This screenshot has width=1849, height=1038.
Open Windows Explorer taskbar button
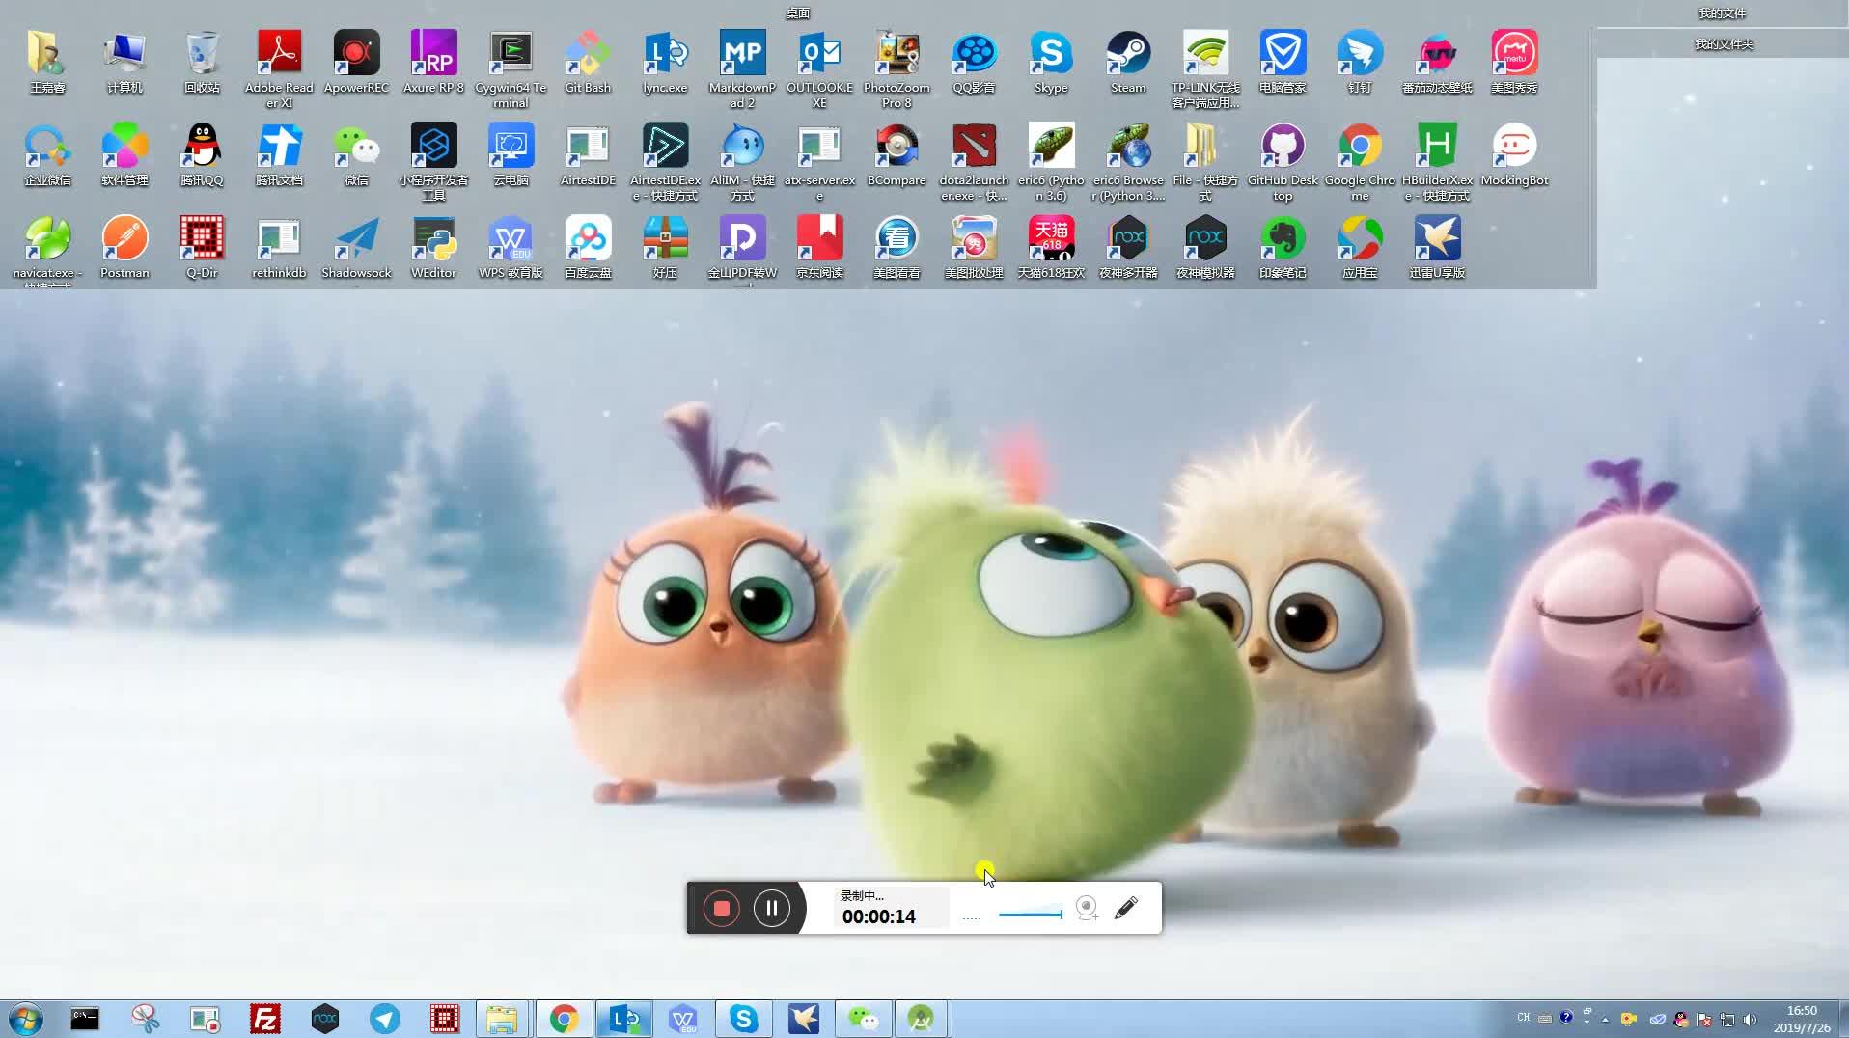(x=502, y=1019)
